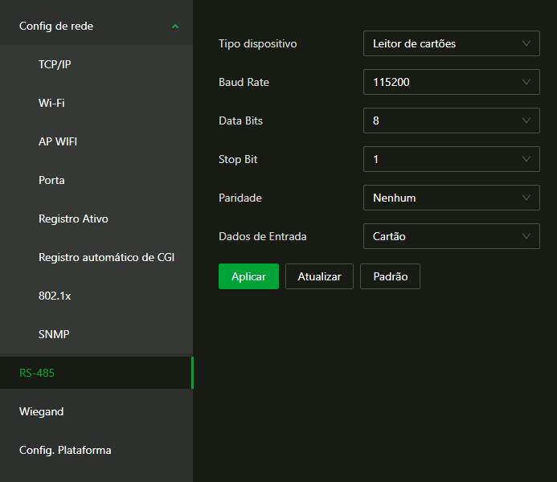Screen dimensions: 557x482
Task: Open the Dados de Entrada dropdown
Action: click(x=452, y=236)
